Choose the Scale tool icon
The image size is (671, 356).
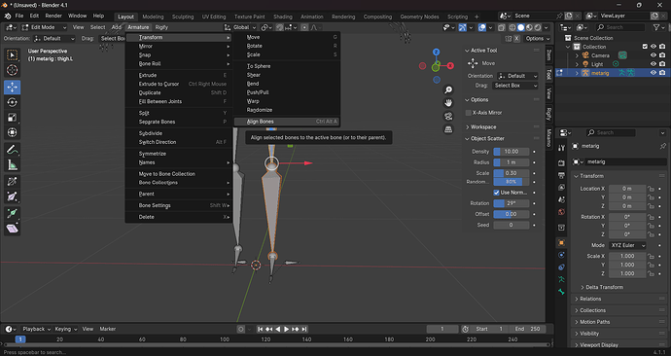(x=12, y=118)
